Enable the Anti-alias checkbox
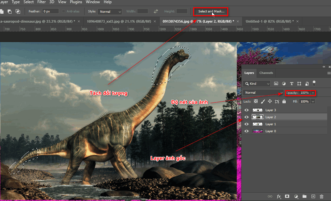Viewport: 331px width, 201px height. (x=64, y=11)
